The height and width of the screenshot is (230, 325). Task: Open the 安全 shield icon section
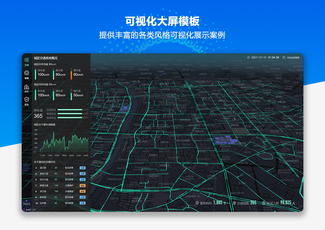tap(27, 100)
